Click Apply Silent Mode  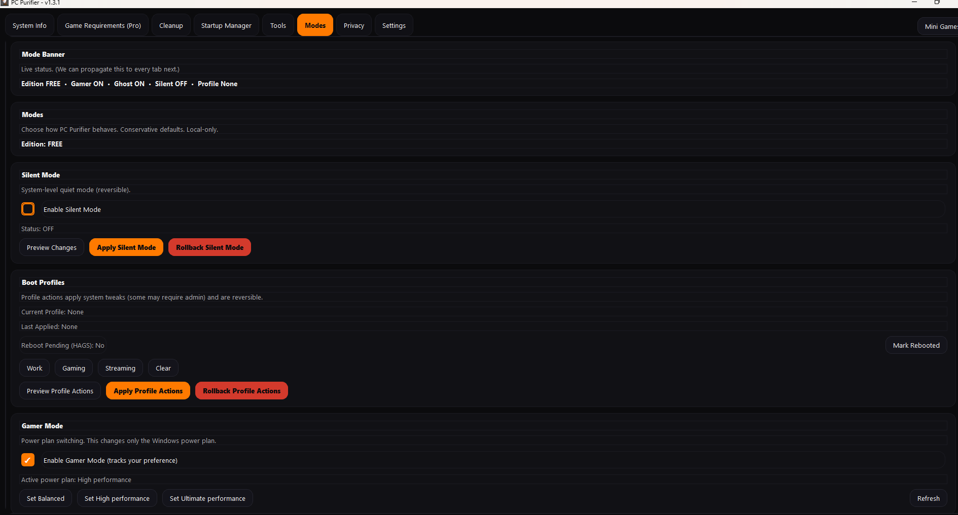point(126,247)
